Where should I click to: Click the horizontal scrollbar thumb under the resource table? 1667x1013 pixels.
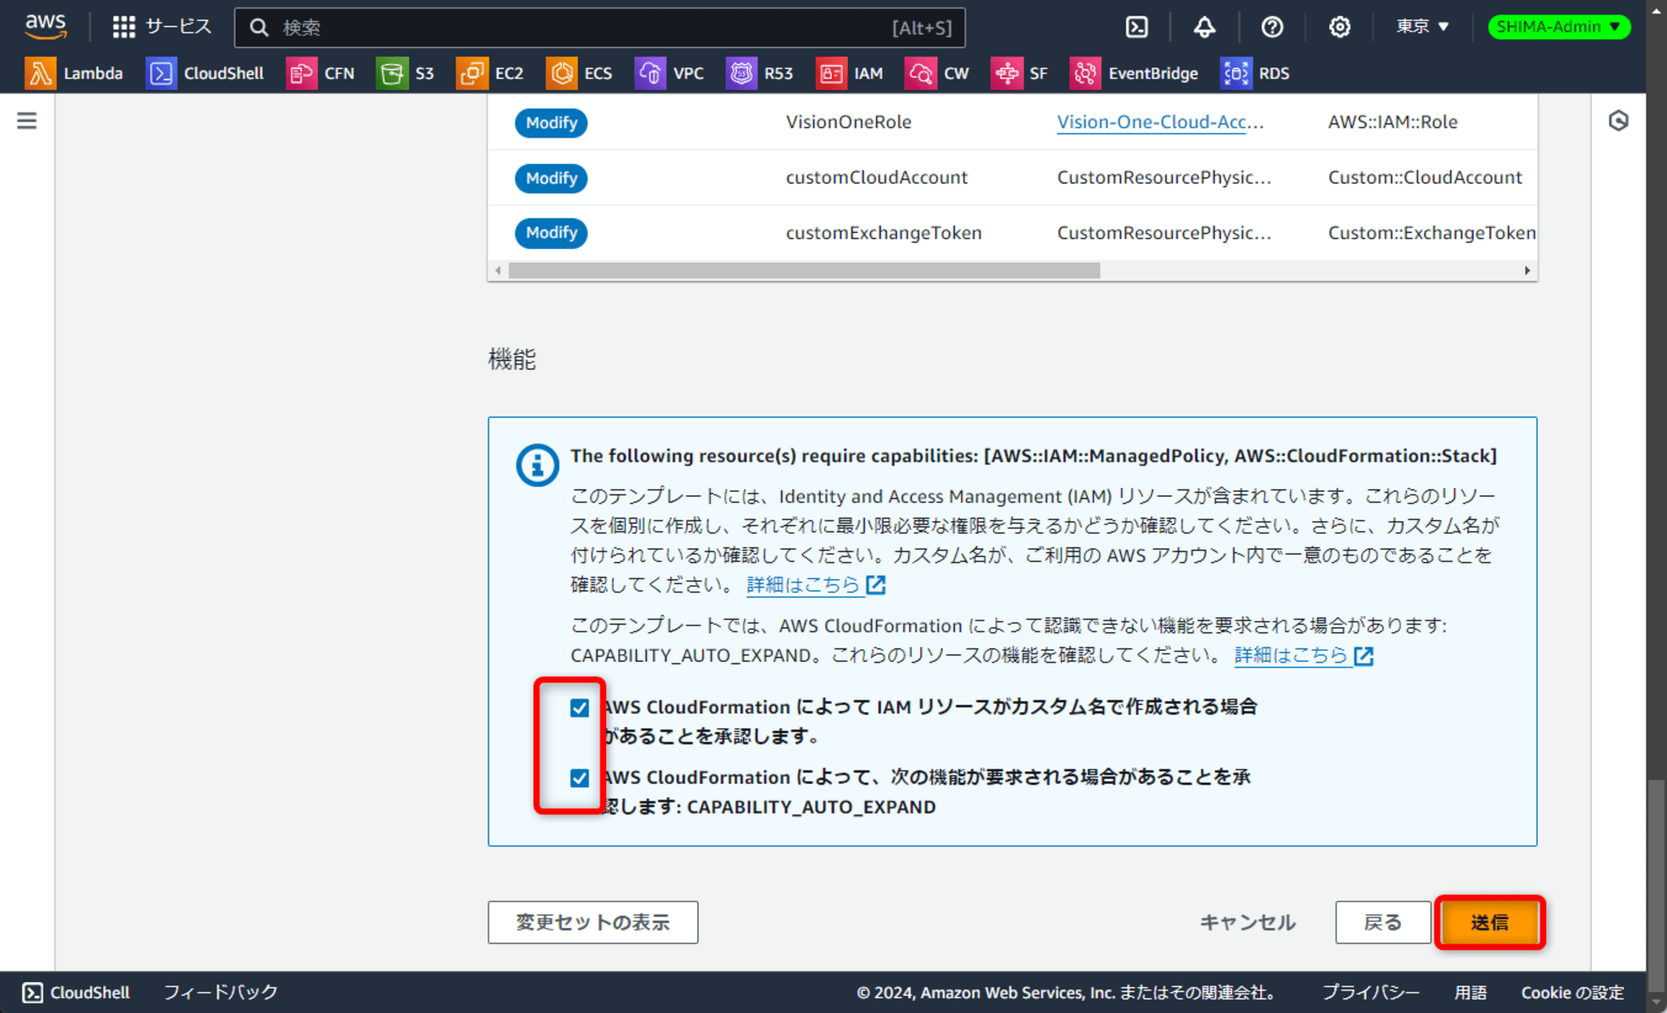(x=804, y=270)
